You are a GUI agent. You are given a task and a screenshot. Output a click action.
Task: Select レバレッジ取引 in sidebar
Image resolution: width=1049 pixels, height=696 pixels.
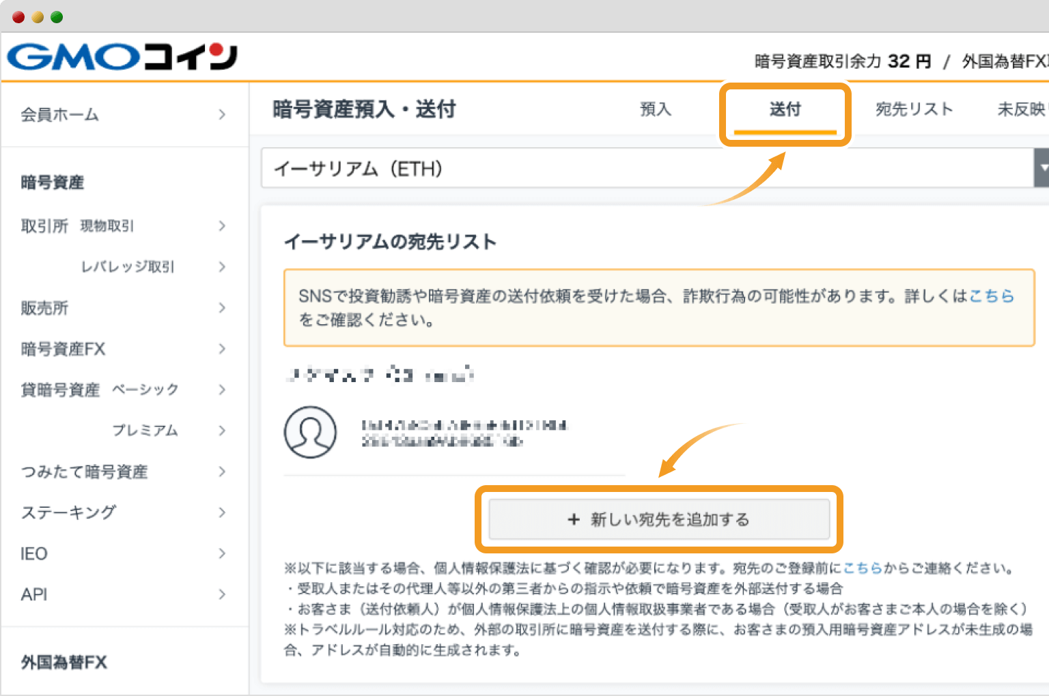[128, 267]
